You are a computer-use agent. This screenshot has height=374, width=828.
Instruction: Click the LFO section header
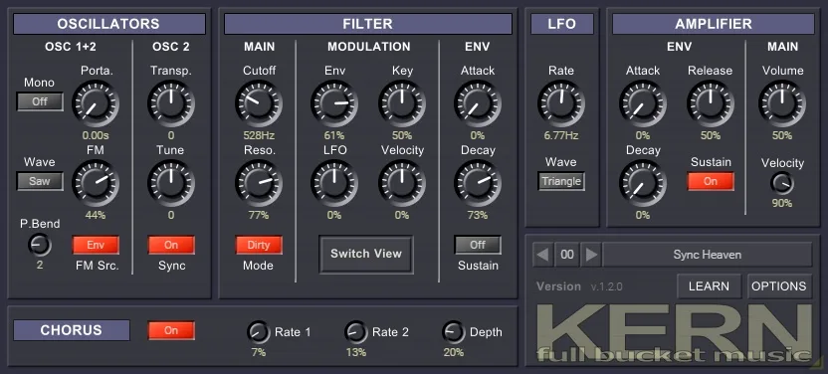point(562,24)
